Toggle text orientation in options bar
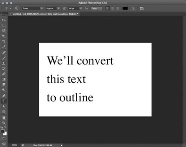Viewport: 186px width, 147px height. tap(16, 8)
